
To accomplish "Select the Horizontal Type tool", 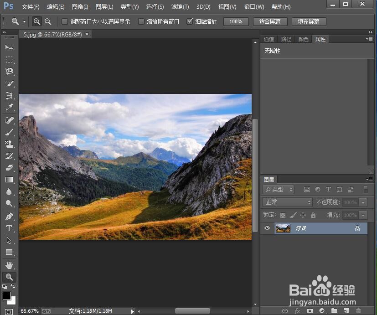I will click(9, 228).
